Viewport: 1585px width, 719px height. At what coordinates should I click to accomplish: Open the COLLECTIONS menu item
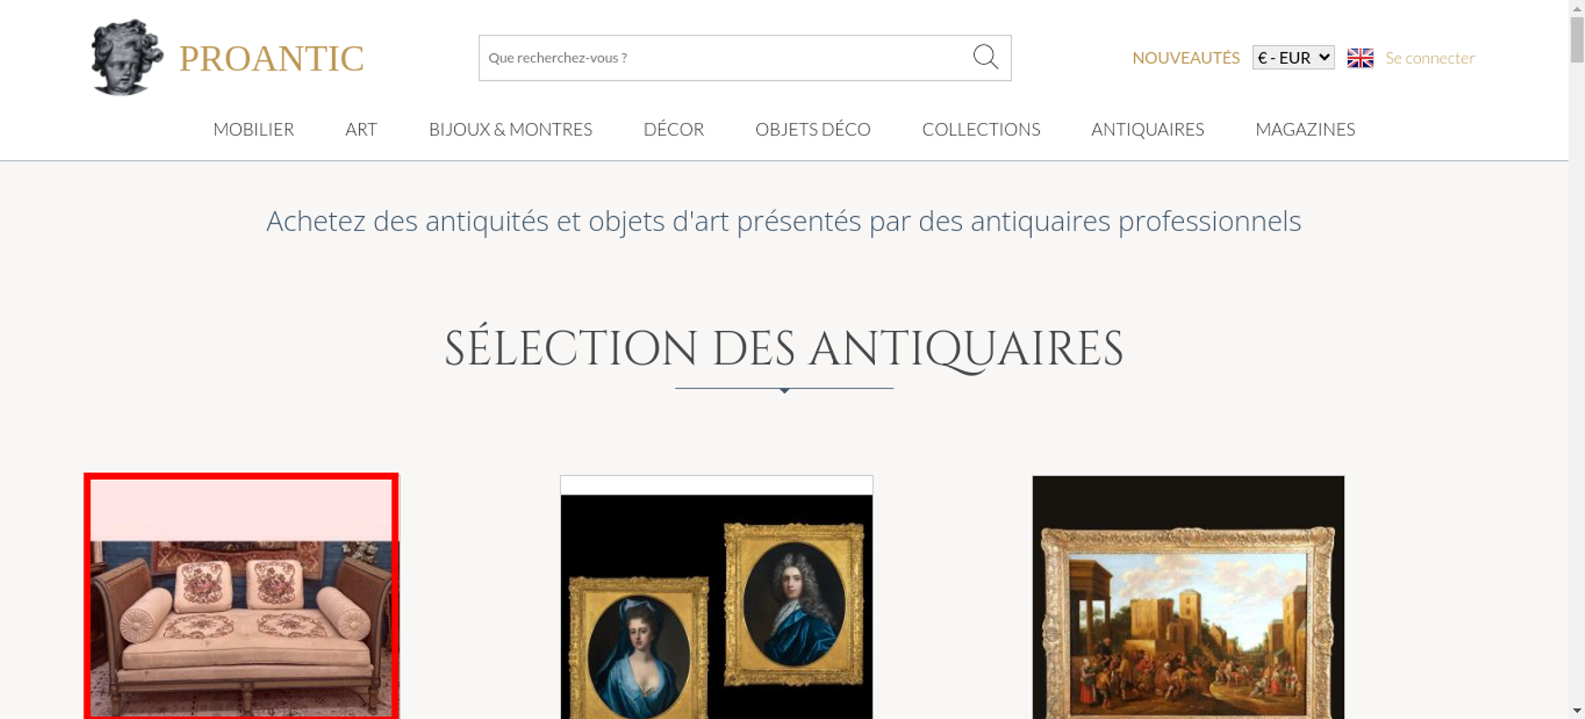981,129
